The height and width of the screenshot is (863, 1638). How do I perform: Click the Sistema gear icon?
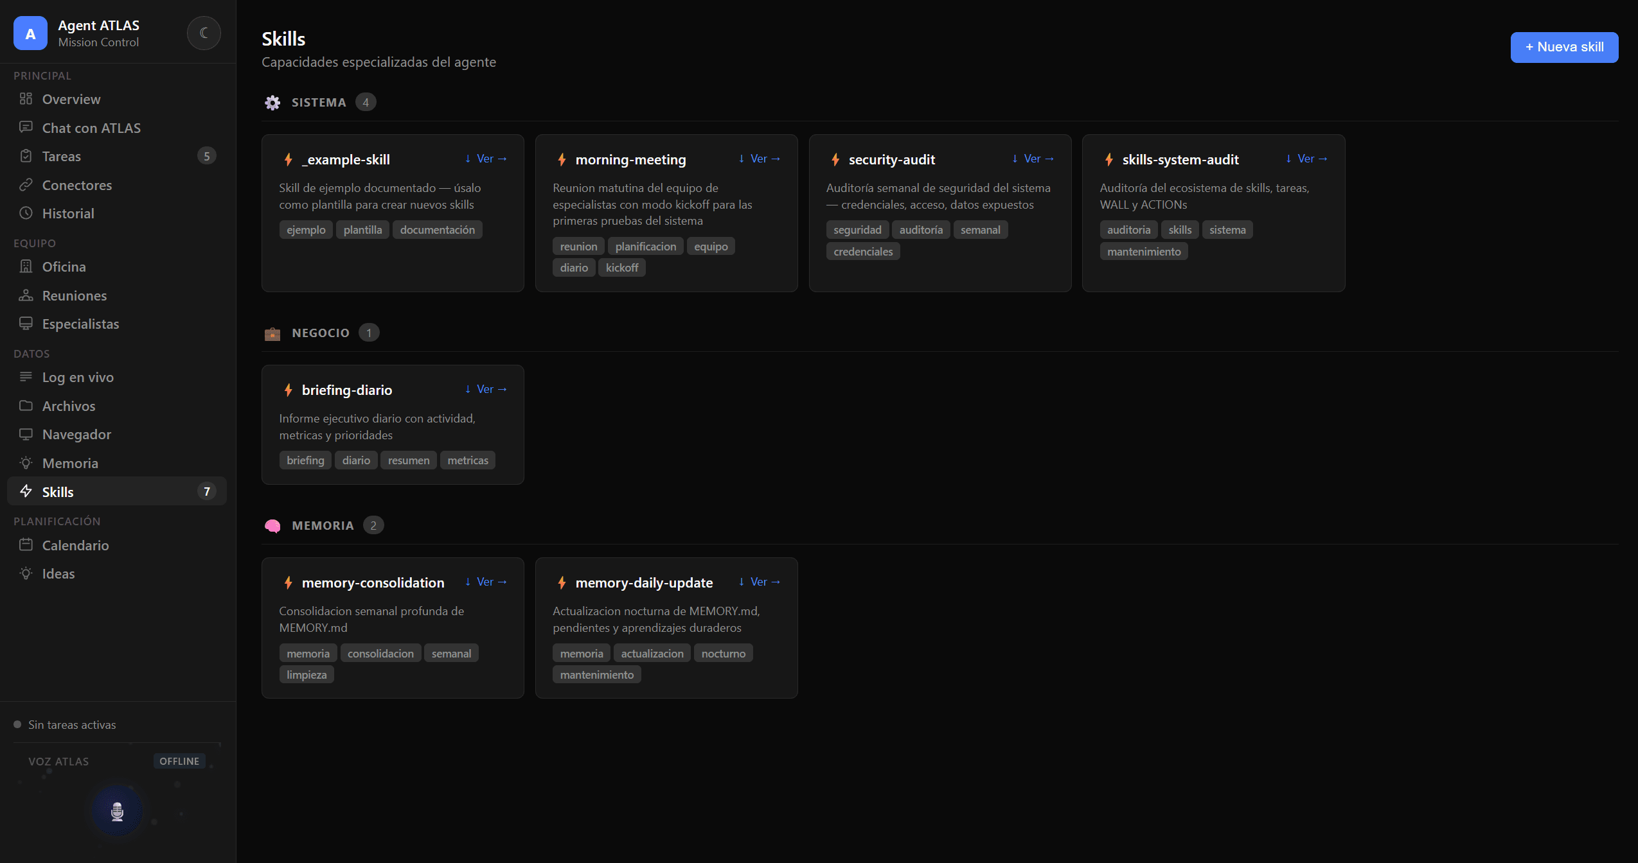click(272, 102)
